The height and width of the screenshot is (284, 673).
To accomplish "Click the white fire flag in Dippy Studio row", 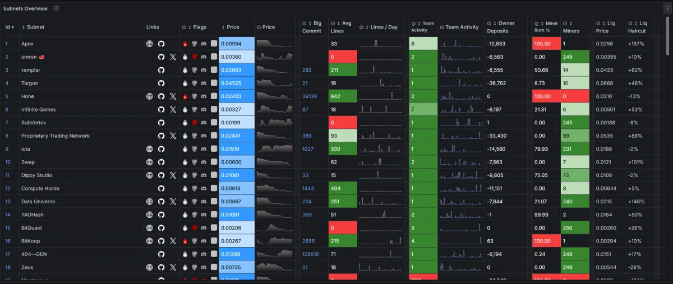I will [x=185, y=175].
